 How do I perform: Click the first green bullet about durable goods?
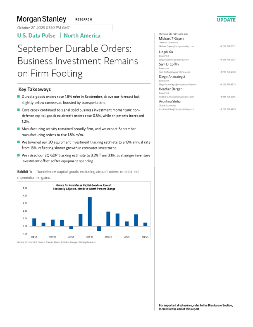pos(19,96)
